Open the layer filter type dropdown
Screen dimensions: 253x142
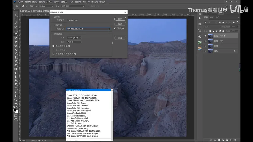(211, 22)
